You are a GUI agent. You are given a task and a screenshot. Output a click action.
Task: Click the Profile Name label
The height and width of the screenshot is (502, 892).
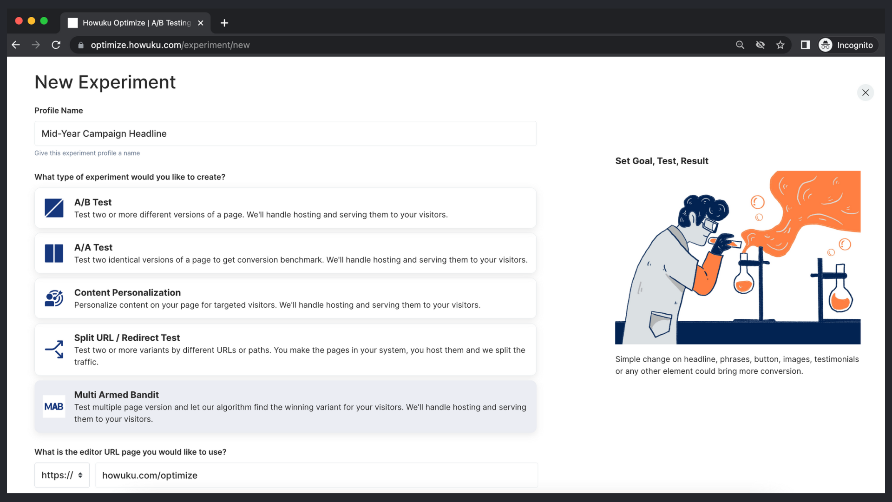pyautogui.click(x=59, y=111)
